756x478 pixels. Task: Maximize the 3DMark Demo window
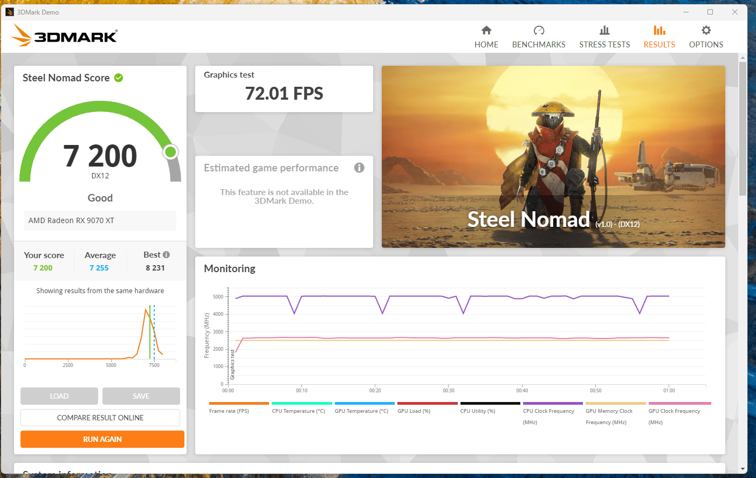[x=710, y=12]
